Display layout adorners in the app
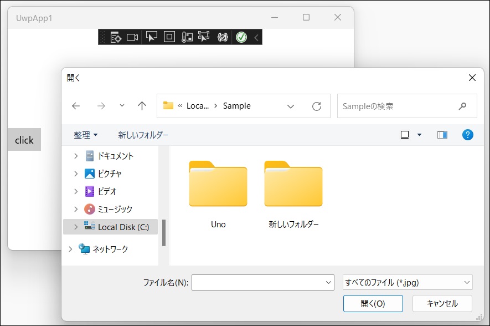Screen dimensions: 490x326 tap(171, 37)
